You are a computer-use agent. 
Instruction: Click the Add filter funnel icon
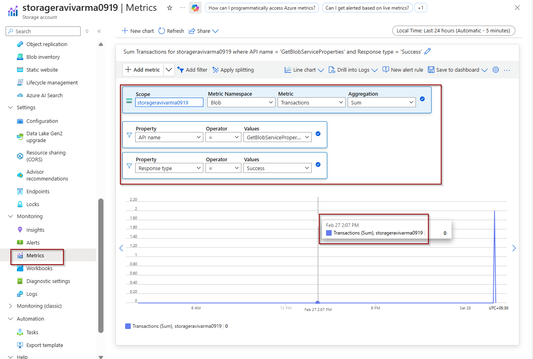point(180,70)
